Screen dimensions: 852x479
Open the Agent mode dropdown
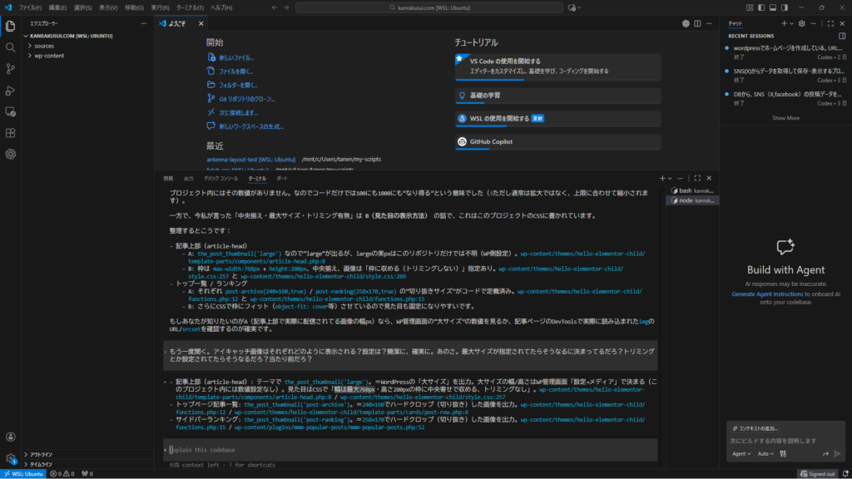pyautogui.click(x=741, y=454)
